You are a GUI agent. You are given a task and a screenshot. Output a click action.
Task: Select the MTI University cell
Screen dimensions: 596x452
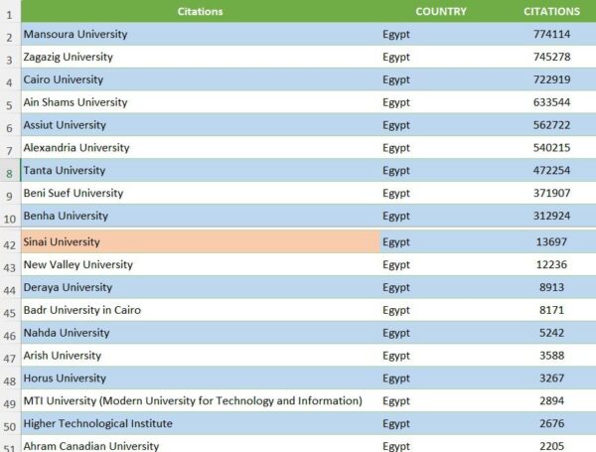(193, 400)
